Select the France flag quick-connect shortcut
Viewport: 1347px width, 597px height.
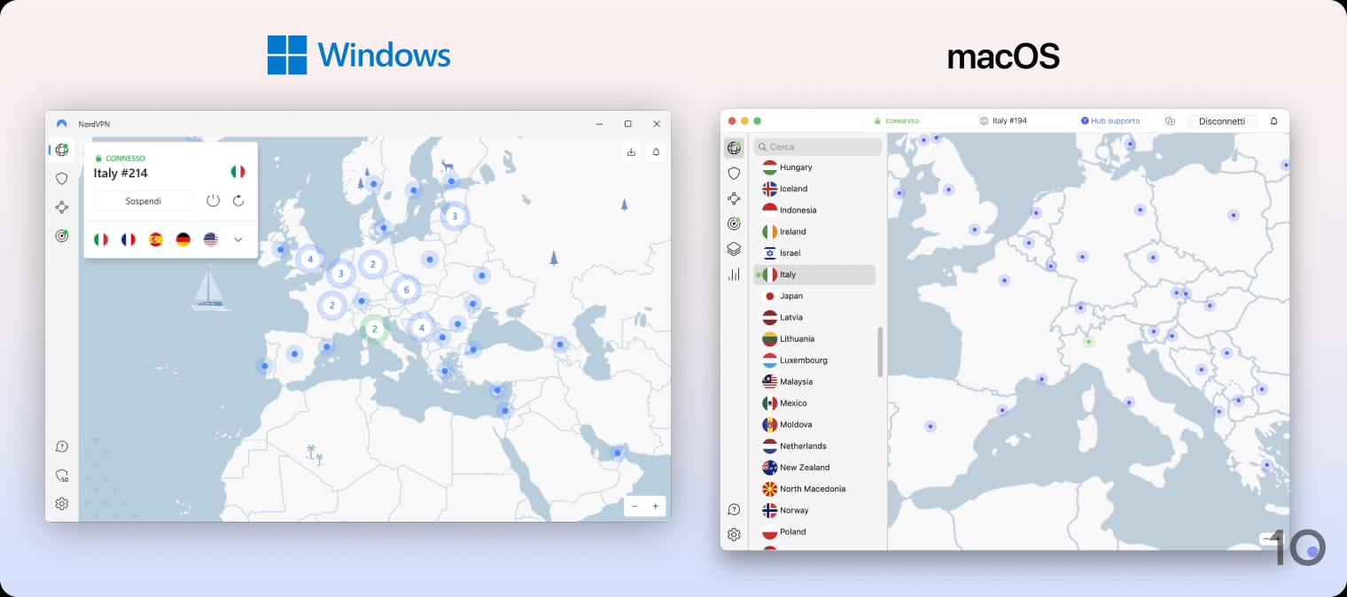point(128,239)
